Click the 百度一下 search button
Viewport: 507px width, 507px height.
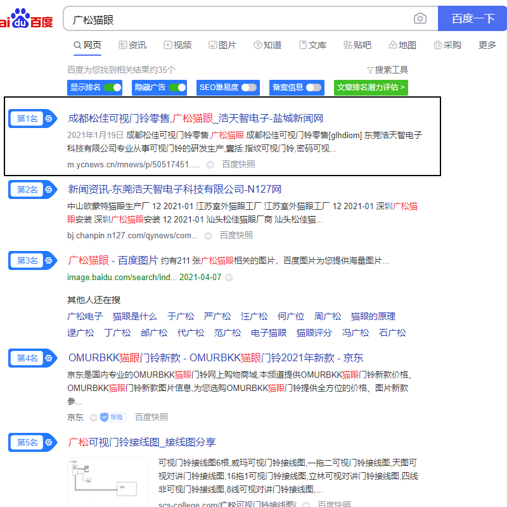click(x=472, y=18)
